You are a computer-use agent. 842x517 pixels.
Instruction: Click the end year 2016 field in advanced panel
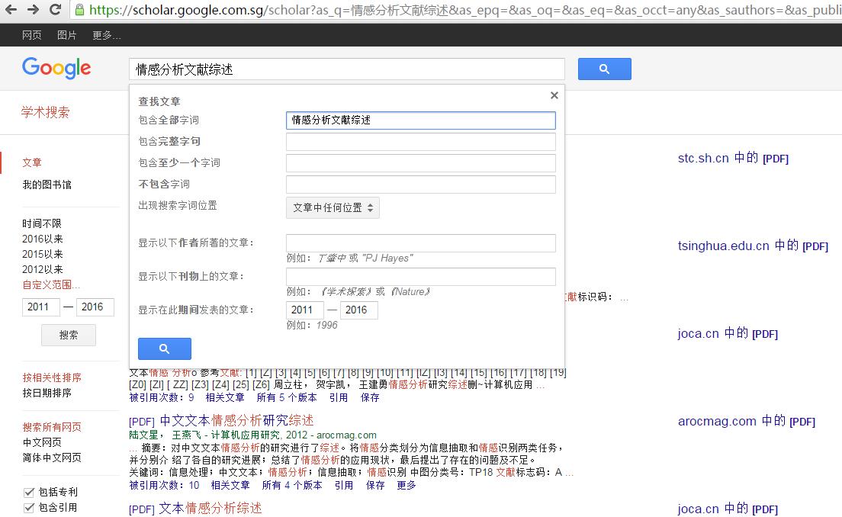(359, 310)
